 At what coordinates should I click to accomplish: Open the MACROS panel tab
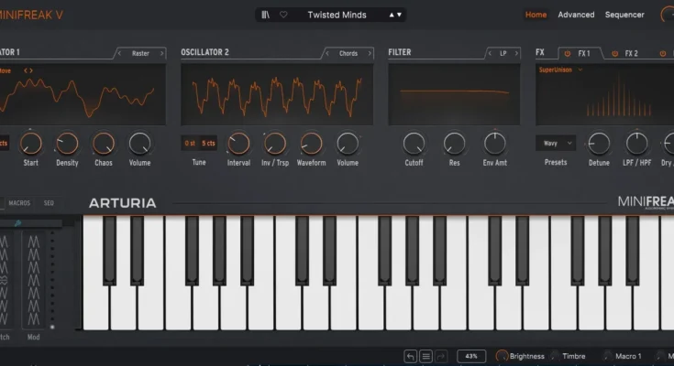point(19,203)
